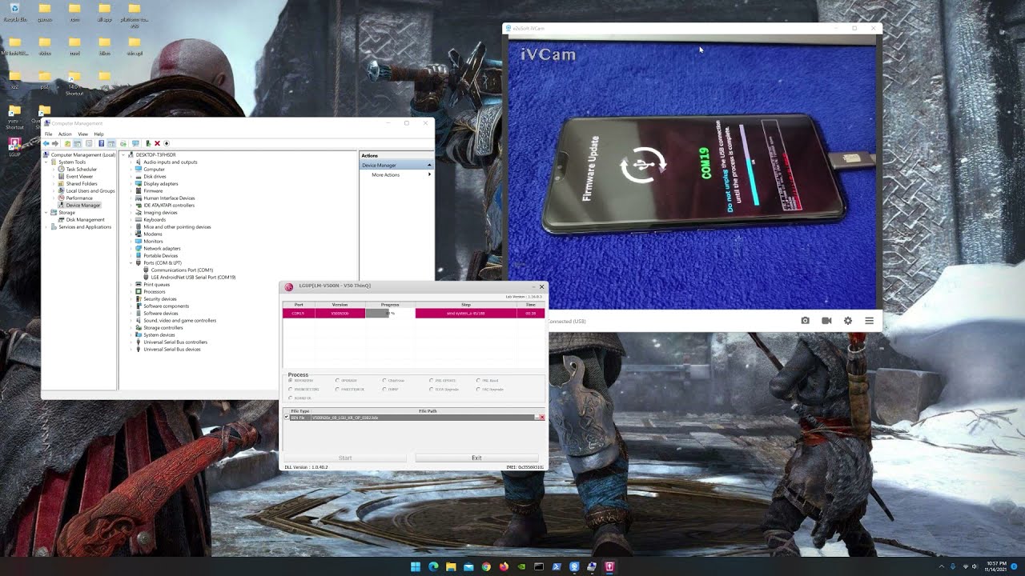Screen dimensions: 1025x576
Task: Select Disk Management in left tree
Action: coord(85,220)
